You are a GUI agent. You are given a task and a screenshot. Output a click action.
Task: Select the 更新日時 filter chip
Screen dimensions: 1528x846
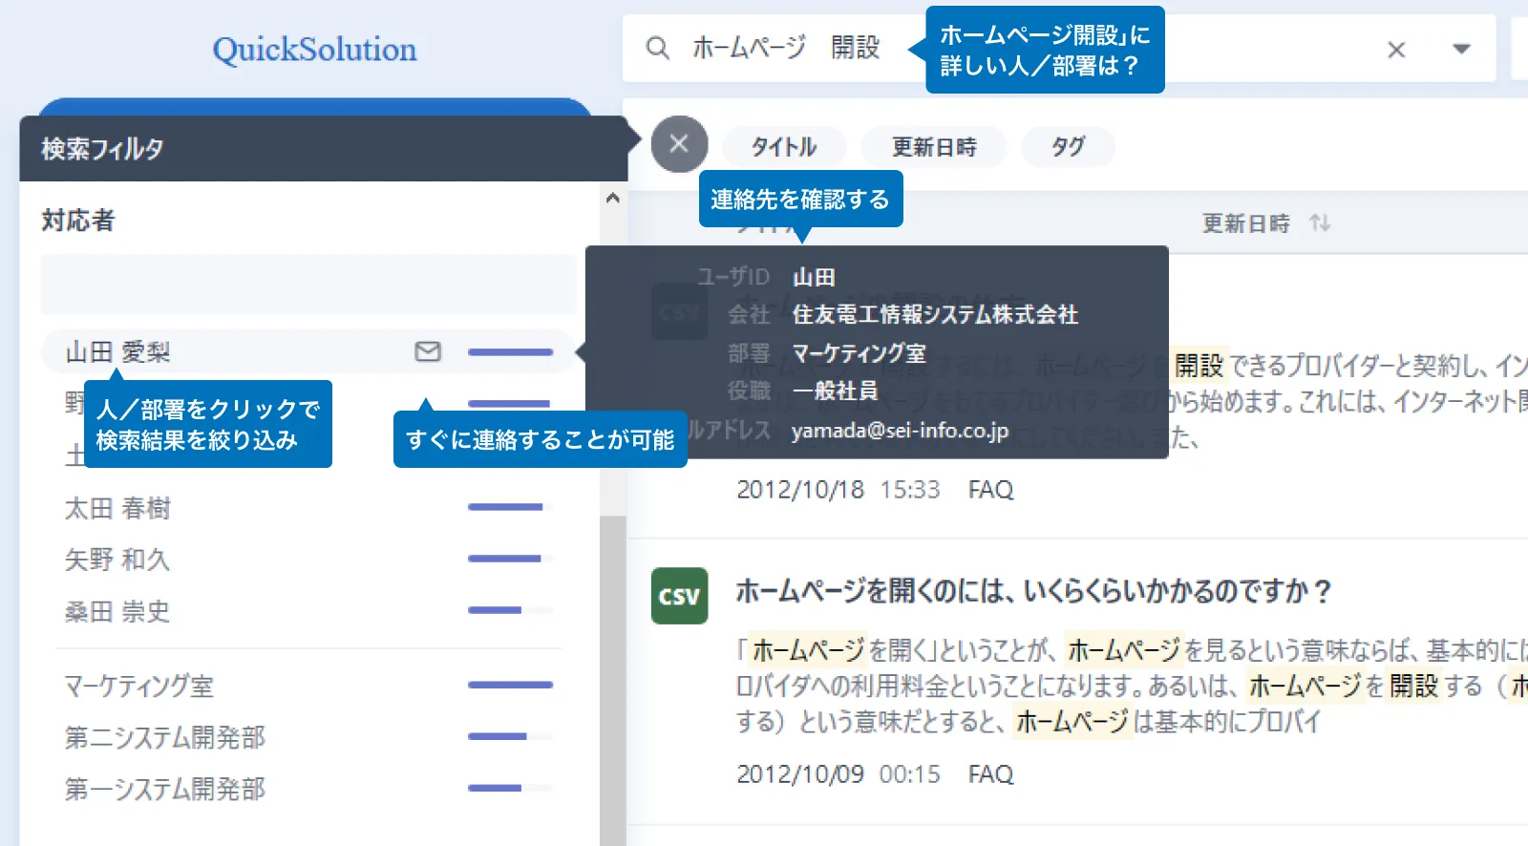point(934,147)
